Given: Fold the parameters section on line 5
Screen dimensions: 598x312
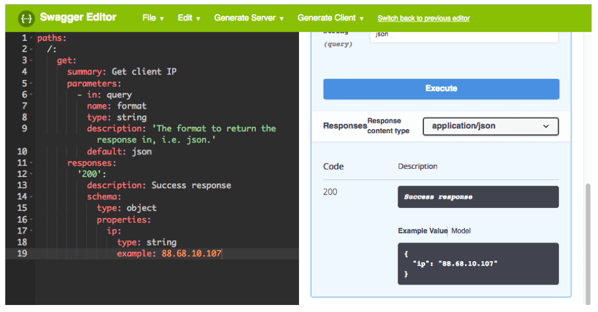Looking at the screenshot, I should pyautogui.click(x=31, y=84).
